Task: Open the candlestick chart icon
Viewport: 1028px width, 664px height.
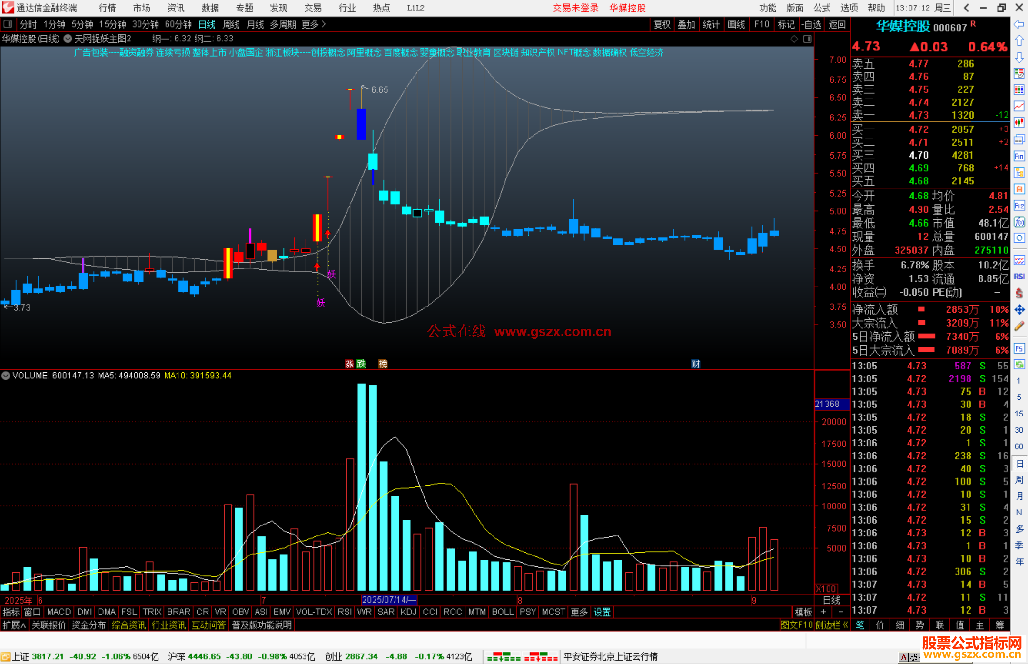Action: click(1019, 123)
